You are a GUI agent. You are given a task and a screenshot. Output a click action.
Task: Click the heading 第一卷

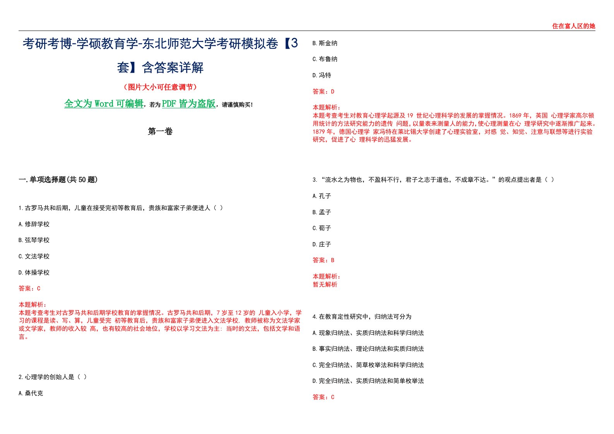pyautogui.click(x=160, y=132)
